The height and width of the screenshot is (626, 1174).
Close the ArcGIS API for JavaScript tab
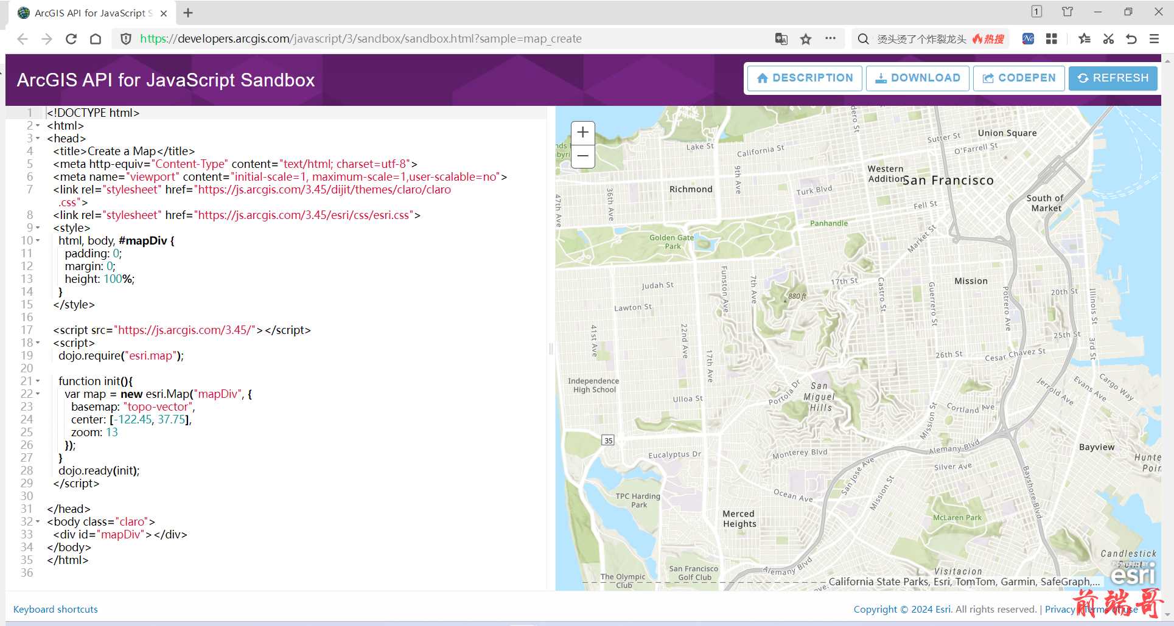click(x=164, y=13)
